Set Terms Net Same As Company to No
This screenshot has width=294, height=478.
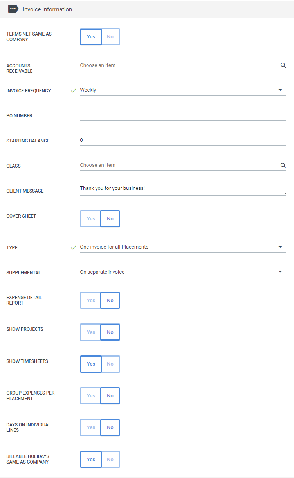(x=110, y=37)
